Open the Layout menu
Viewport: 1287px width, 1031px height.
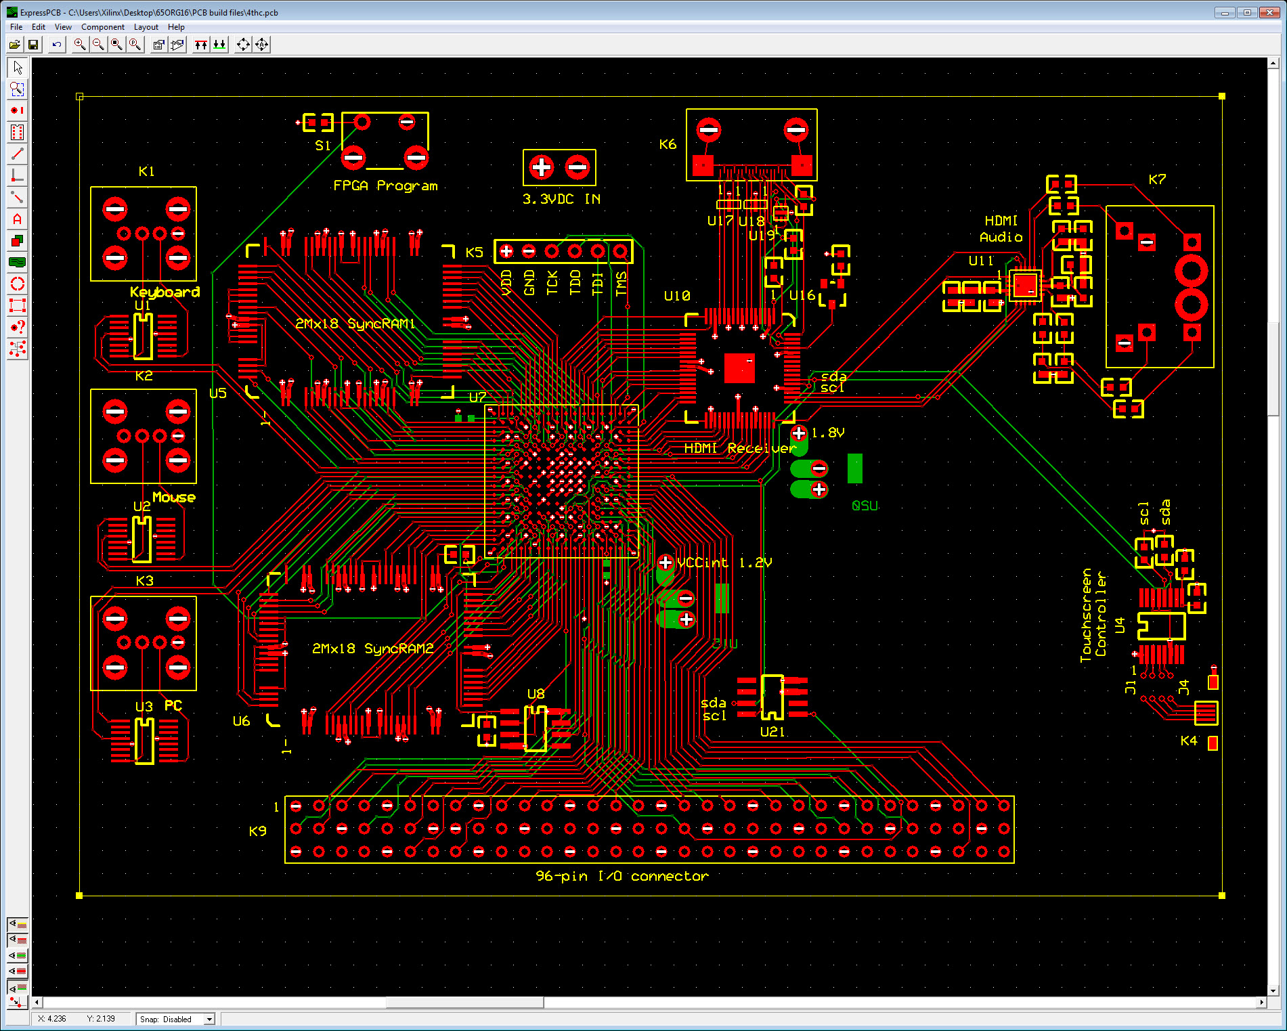[146, 27]
